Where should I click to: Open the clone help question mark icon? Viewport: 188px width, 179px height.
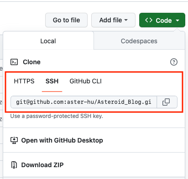tap(174, 62)
